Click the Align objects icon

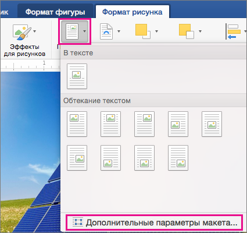tap(233, 31)
